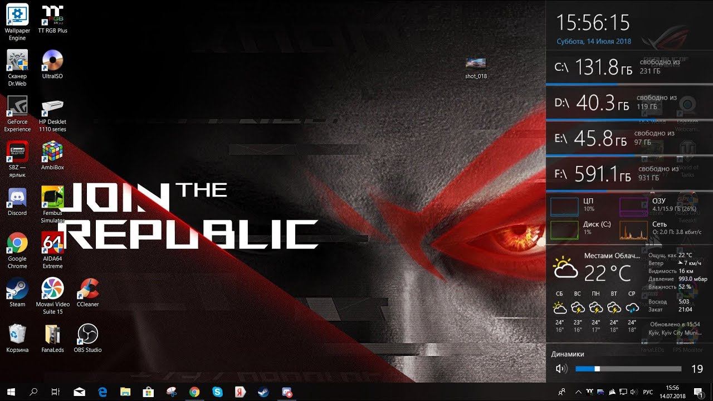Mute Динамики via gadget speaker icon
Viewport: 713px width, 401px height.
[x=561, y=369]
